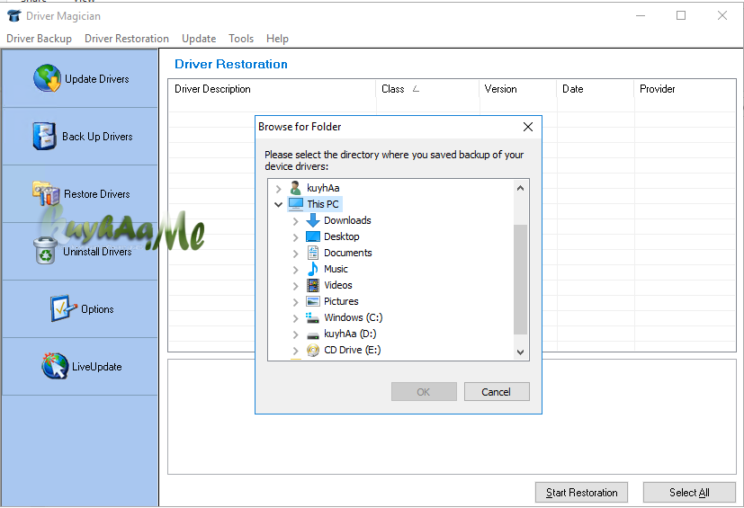Select the LiveUpdate sidebar label
The height and width of the screenshot is (508, 744).
97,367
